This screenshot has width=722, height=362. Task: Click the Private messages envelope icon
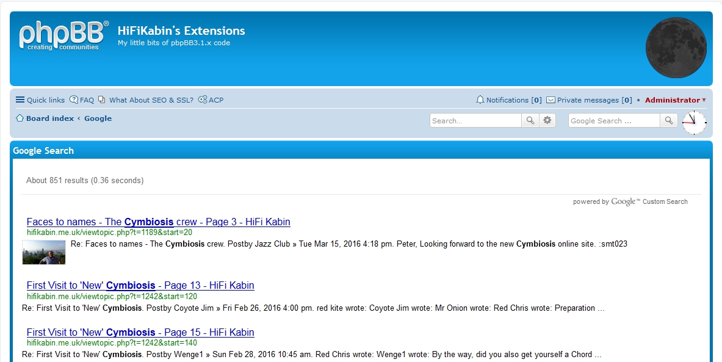click(x=551, y=100)
